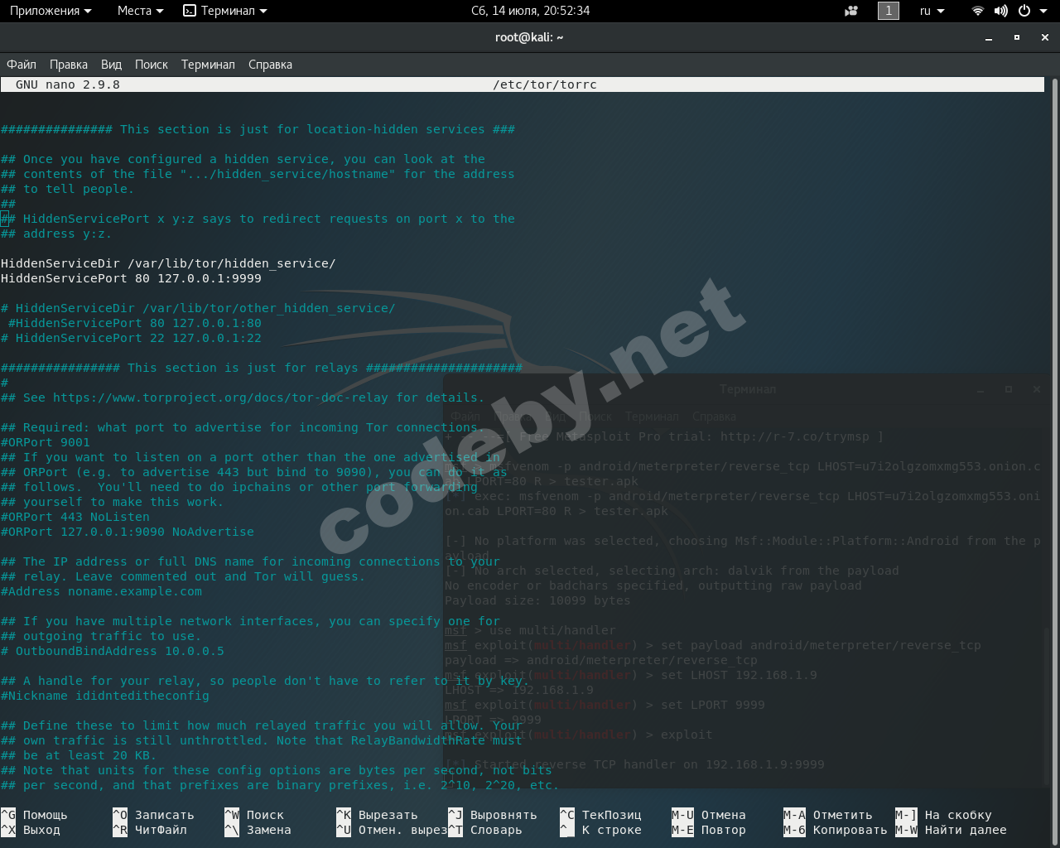Viewport: 1060px width, 848px height.
Task: Click the # OutboundBindAddress 10.0.0.5 line
Action: coord(113,651)
